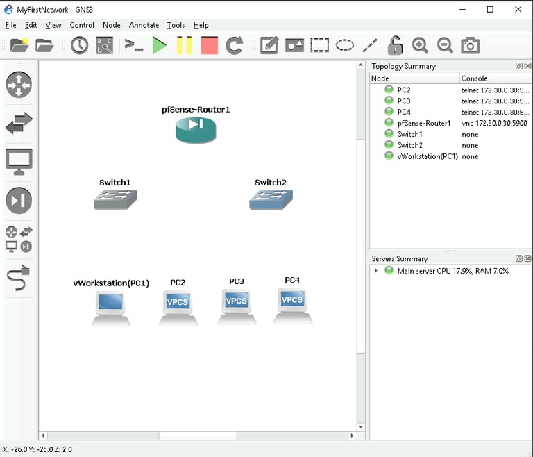The height and width of the screenshot is (457, 533).
Task: Select vWorkstation(PC1) row in Topology Summary
Action: [450, 156]
